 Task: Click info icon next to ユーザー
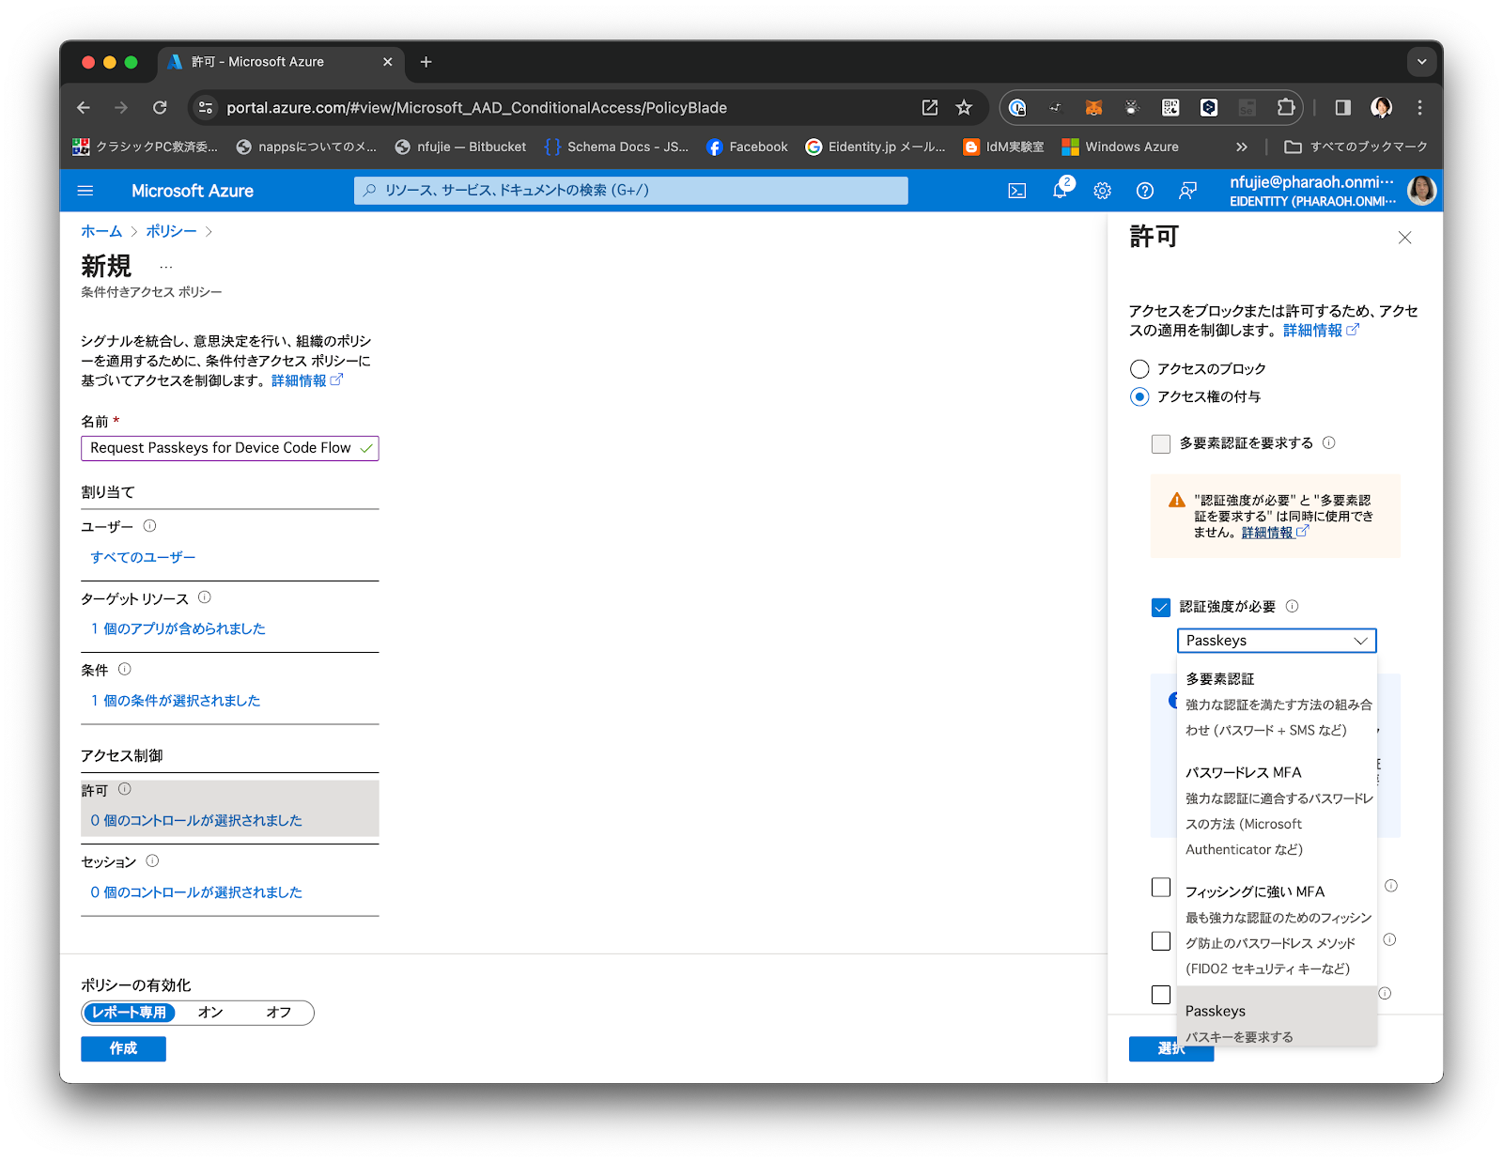point(149,526)
